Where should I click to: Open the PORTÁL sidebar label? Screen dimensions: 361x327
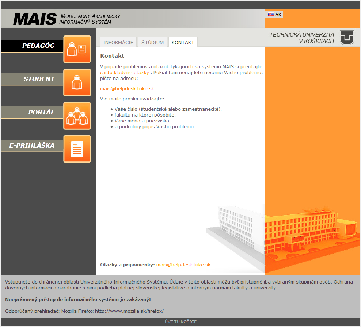41,112
